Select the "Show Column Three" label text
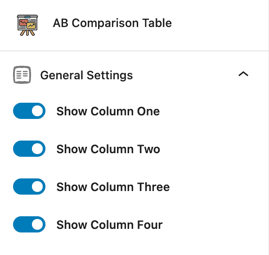 (x=113, y=187)
